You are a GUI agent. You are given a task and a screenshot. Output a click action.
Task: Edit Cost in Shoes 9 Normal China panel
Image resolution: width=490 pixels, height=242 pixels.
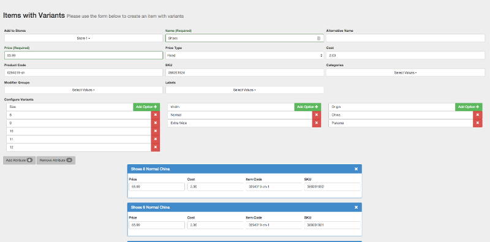(x=216, y=225)
